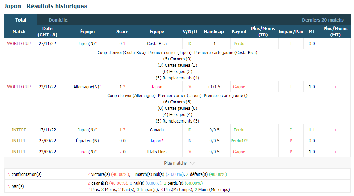Image resolution: width=354 pixels, height=196 pixels.
Task: Switch to the Total tab
Action: [x=21, y=20]
